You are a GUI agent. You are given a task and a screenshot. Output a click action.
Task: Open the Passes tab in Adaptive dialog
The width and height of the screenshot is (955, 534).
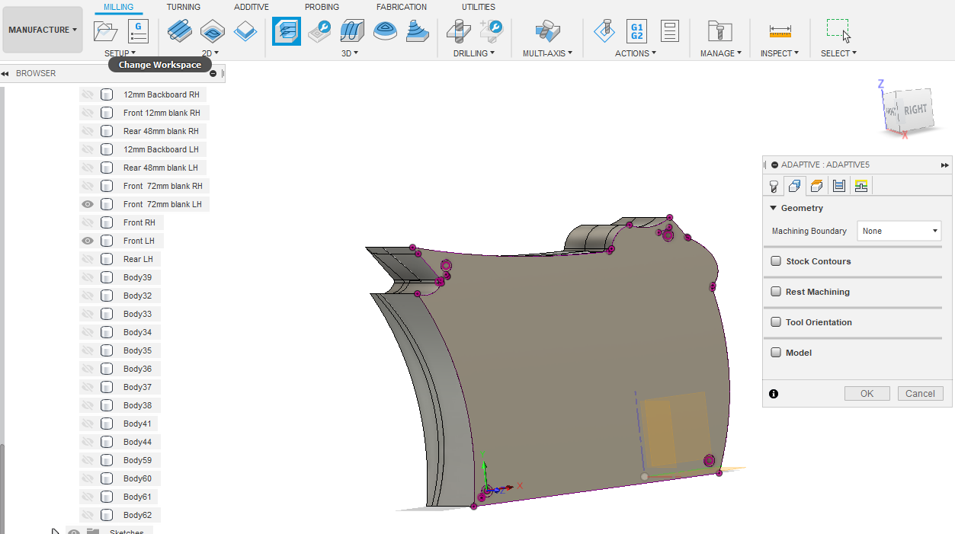[839, 186]
